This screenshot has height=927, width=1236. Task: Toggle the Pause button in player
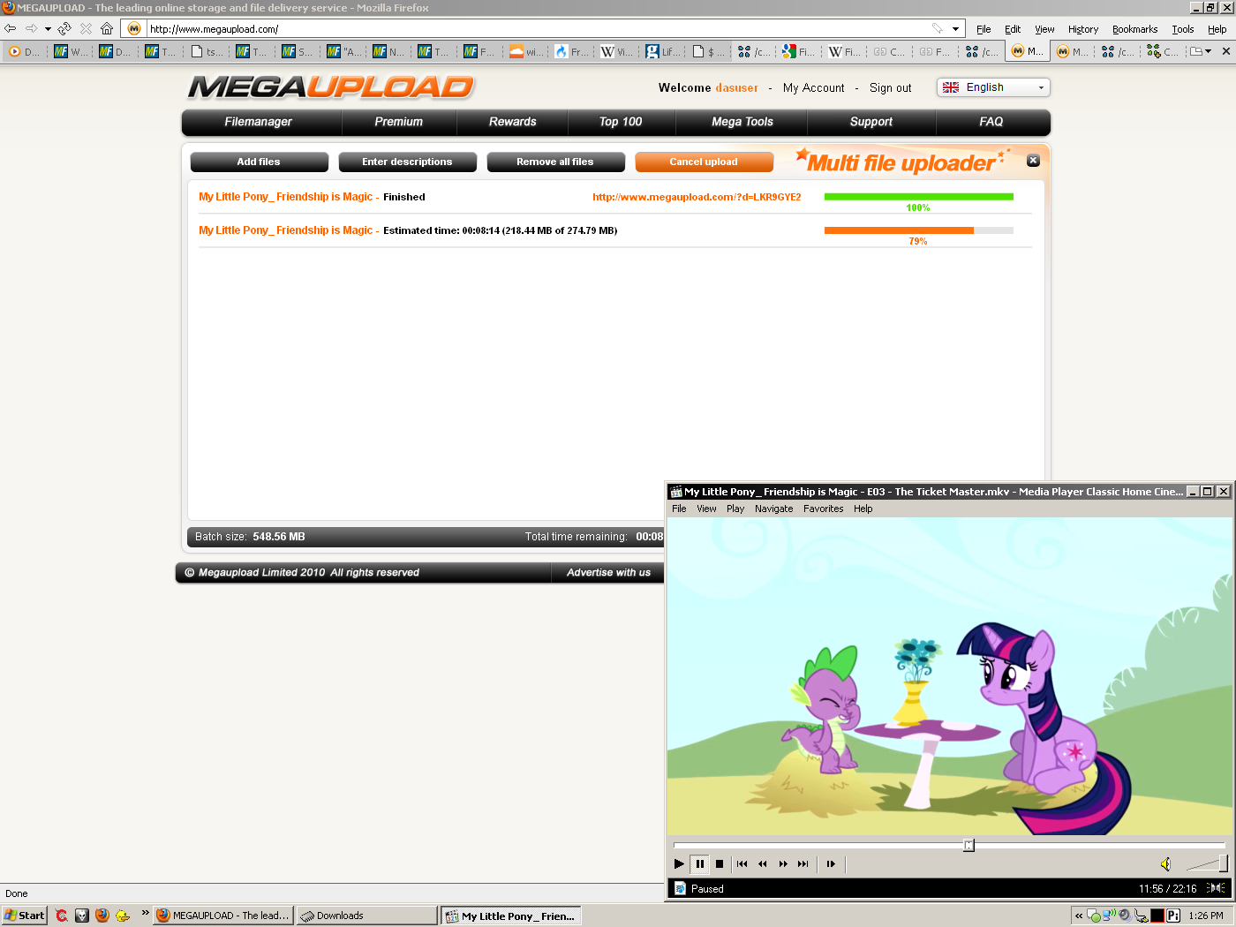pyautogui.click(x=699, y=864)
